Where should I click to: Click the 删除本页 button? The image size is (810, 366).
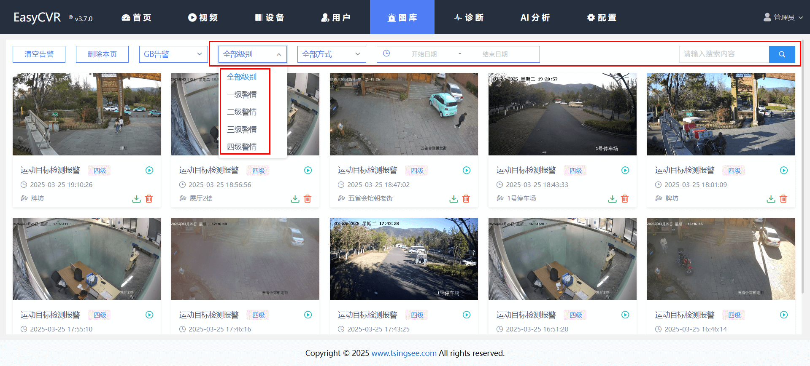[102, 54]
